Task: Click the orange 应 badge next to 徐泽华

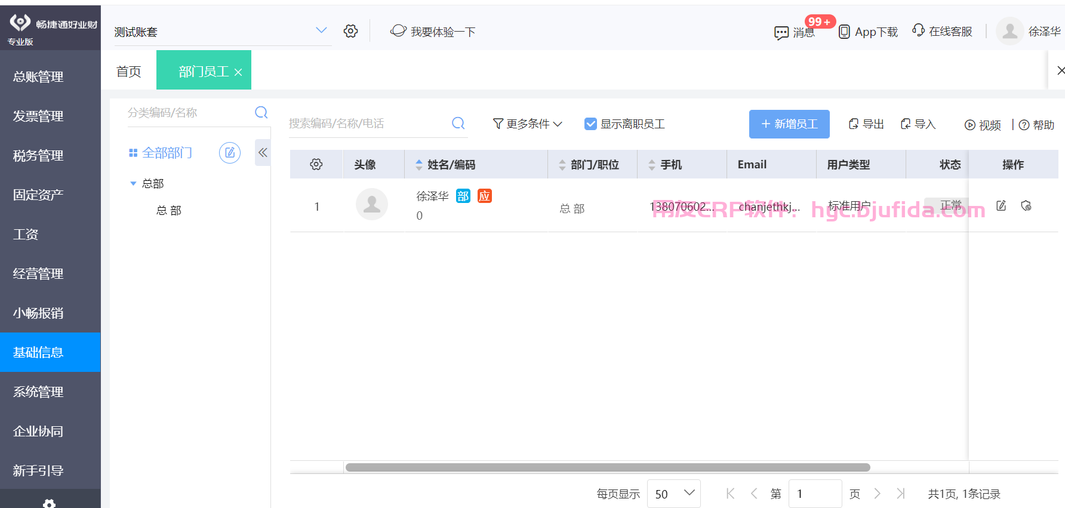Action: point(485,196)
